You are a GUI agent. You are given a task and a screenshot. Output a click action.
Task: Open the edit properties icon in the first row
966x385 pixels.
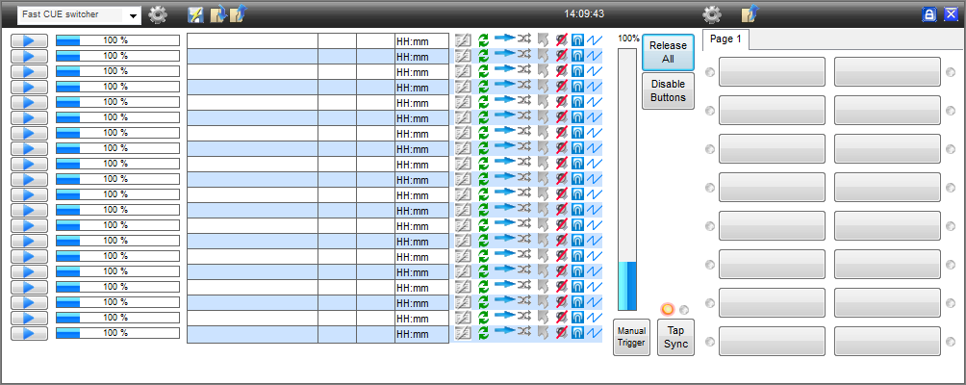(463, 40)
